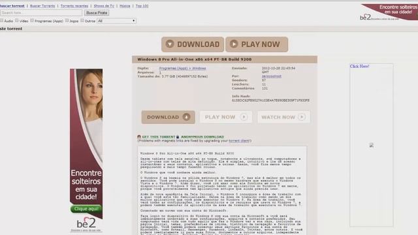
Task: Click the small brown DOWNLOAD button
Action: click(x=169, y=117)
